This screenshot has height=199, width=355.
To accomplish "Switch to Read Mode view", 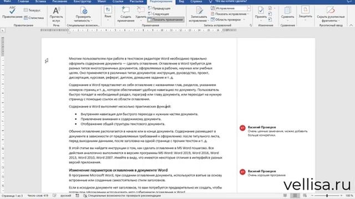I will click(x=285, y=195).
